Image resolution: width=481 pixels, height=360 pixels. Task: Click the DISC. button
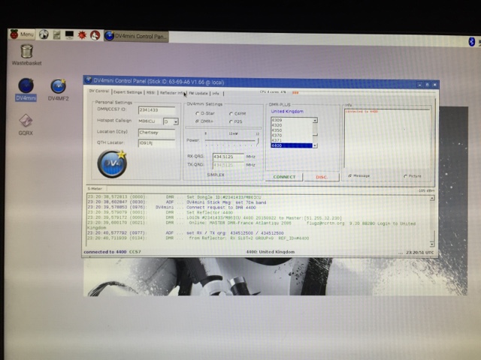tap(322, 177)
